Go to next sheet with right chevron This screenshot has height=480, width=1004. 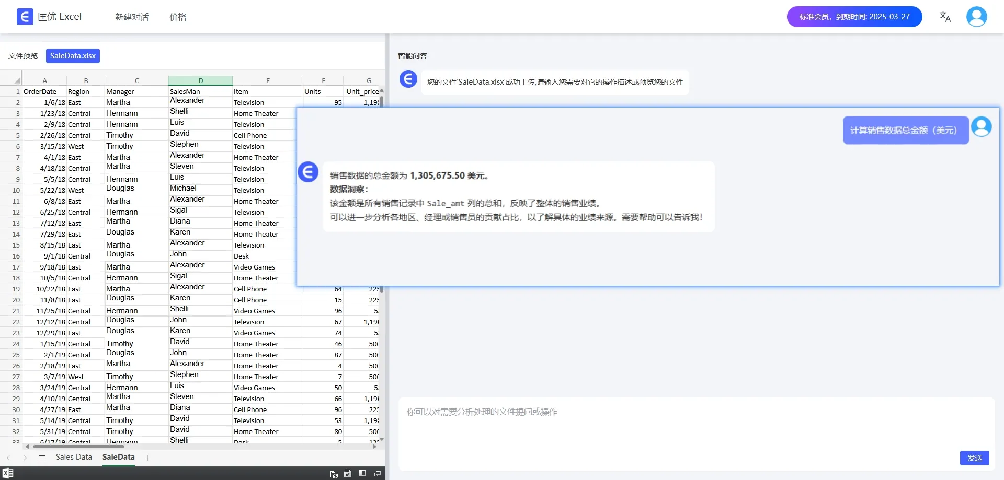25,458
